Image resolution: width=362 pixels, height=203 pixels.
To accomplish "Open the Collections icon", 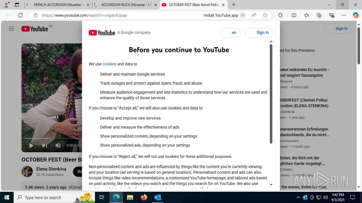I will click(319, 15).
